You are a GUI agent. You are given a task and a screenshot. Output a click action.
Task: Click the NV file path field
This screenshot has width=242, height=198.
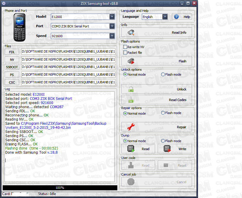68,59
